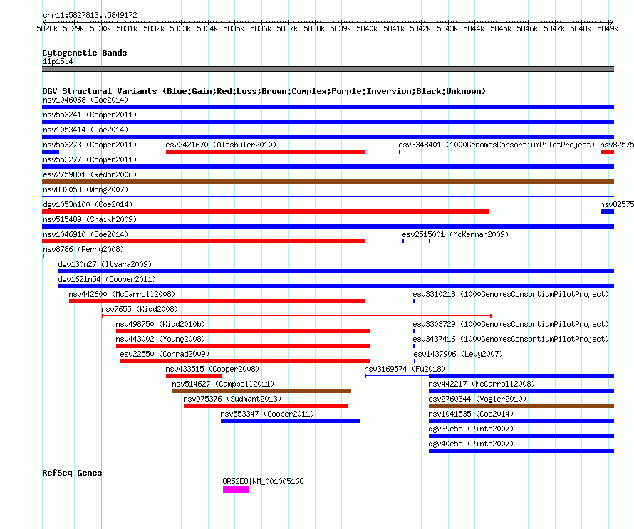Click the red nsv1046910 (Coe2014) bar

coord(204,241)
